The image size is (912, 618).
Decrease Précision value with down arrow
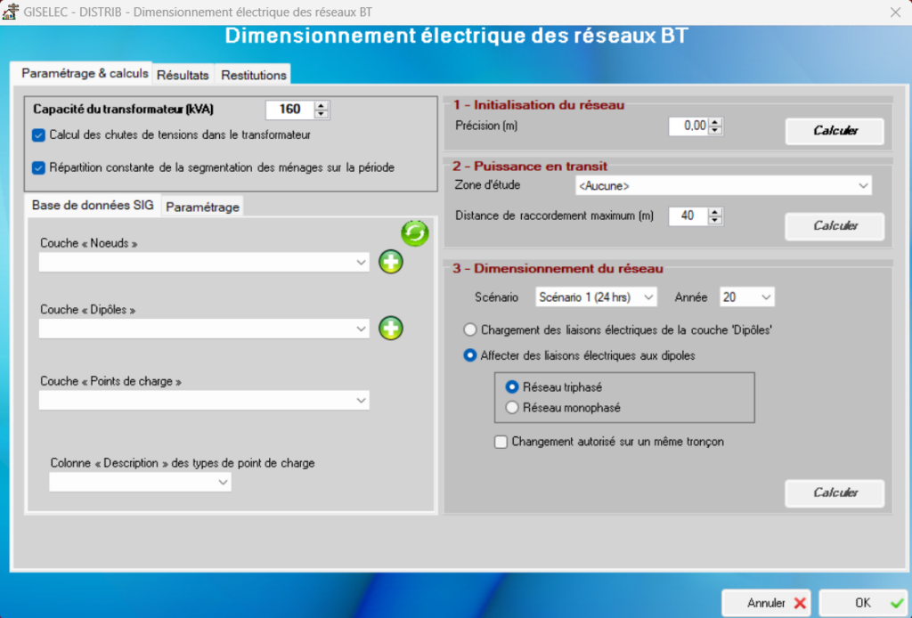(715, 131)
